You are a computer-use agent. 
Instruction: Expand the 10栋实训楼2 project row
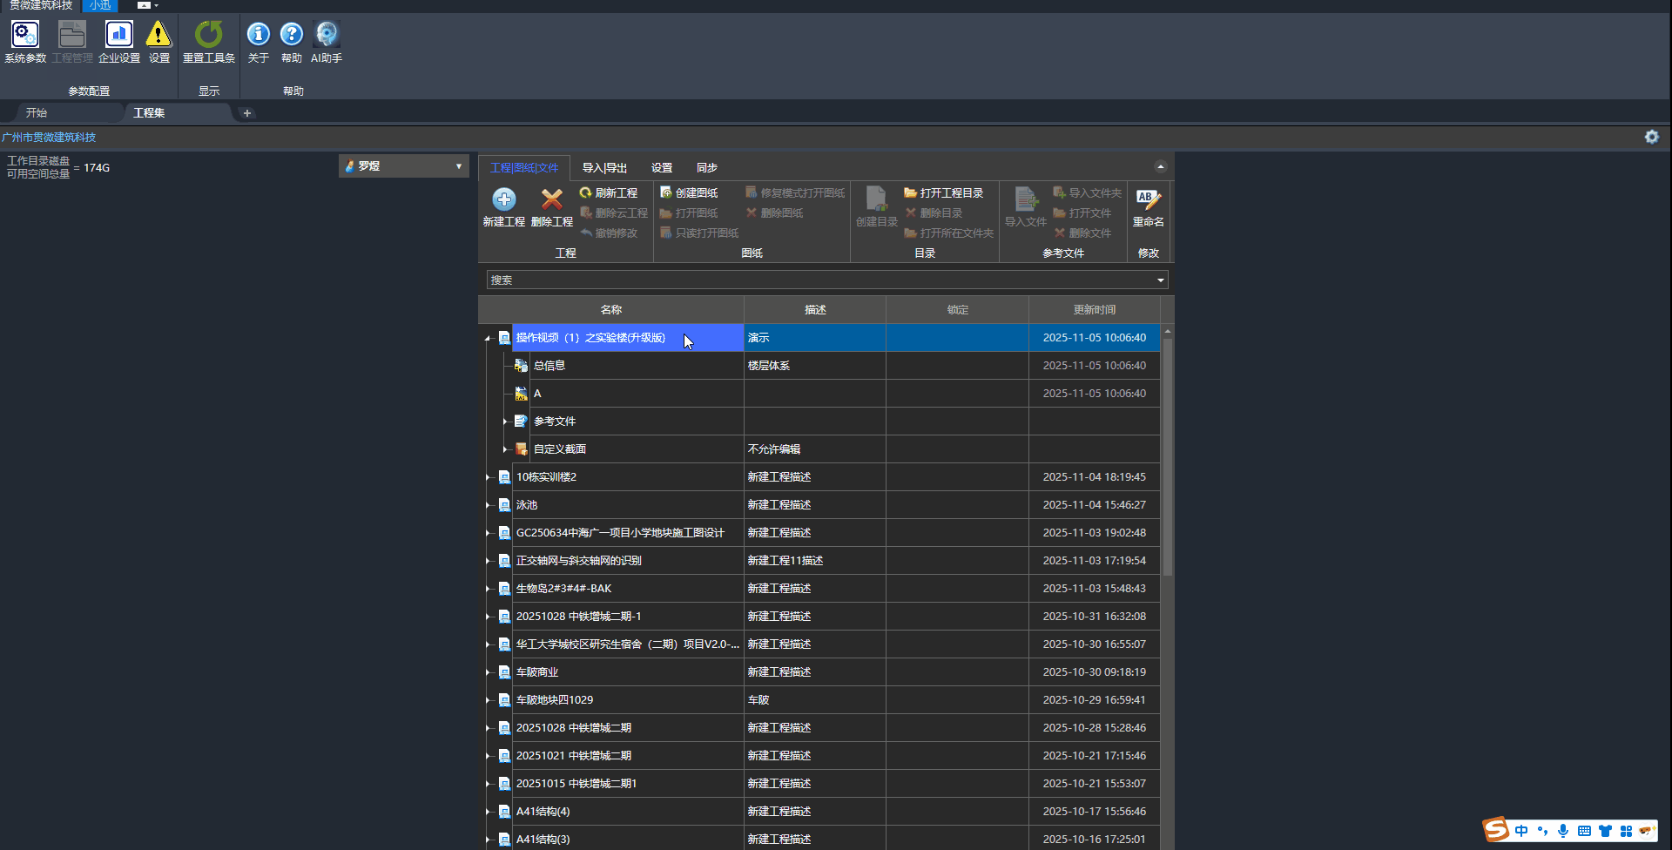[488, 477]
